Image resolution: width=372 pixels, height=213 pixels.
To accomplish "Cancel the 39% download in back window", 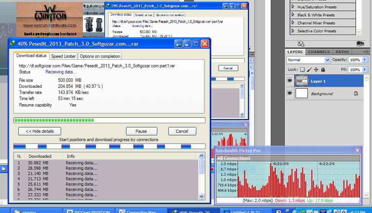I will click(x=228, y=68).
